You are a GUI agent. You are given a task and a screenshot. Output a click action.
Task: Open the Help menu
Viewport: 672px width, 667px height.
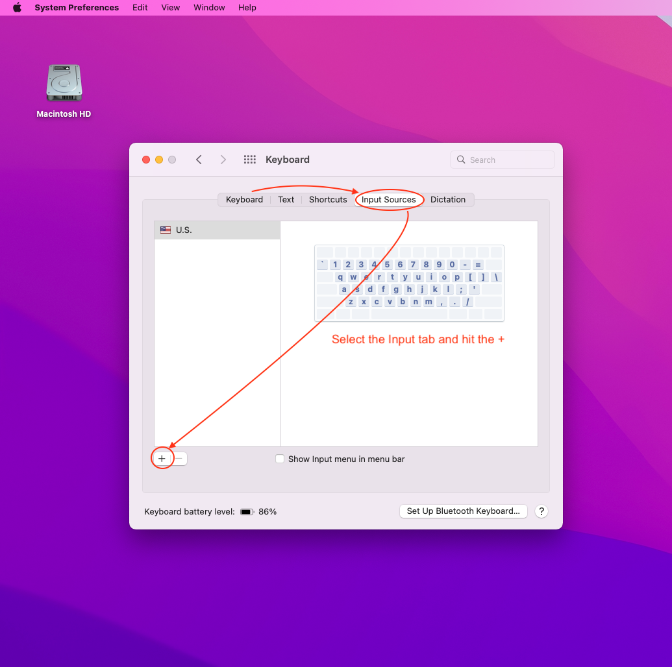pyautogui.click(x=247, y=7)
